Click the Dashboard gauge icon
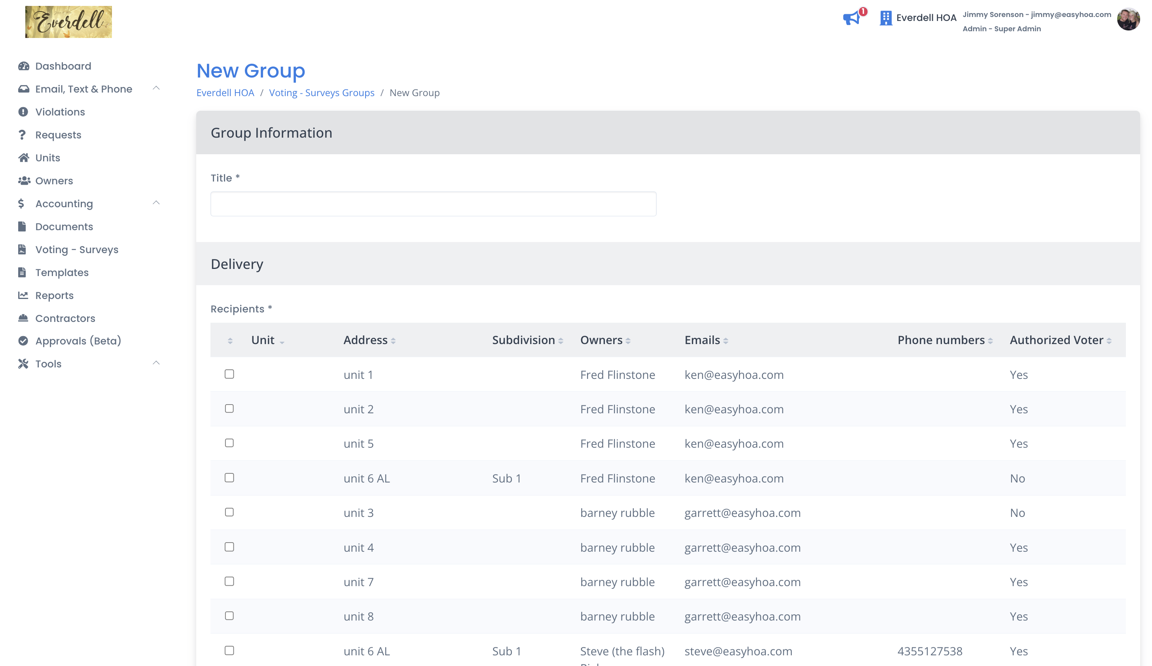Viewport: 1152px width, 666px height. click(23, 66)
